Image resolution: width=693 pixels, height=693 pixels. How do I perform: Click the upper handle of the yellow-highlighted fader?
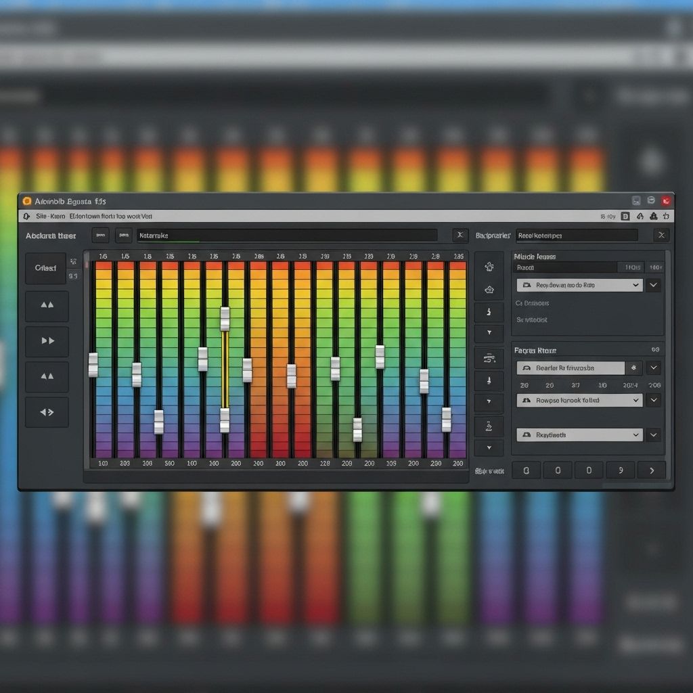(225, 318)
